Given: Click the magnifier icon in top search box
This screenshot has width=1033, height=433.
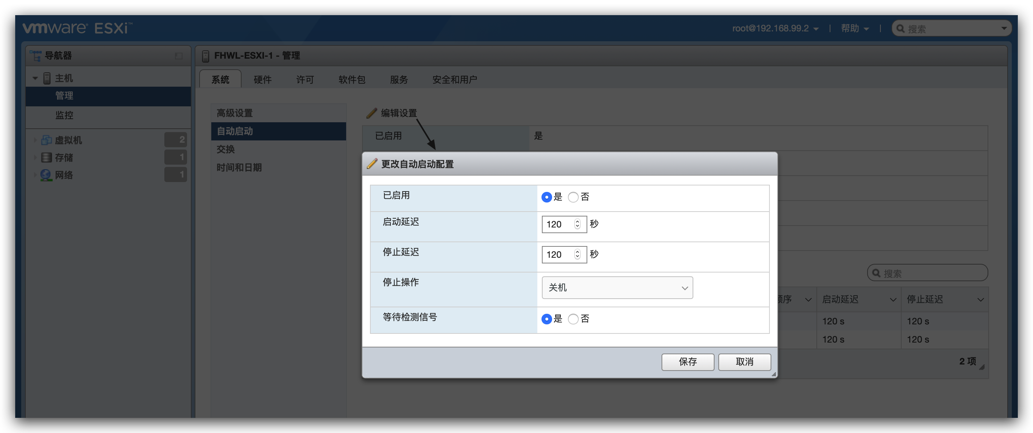Looking at the screenshot, I should pos(900,28).
